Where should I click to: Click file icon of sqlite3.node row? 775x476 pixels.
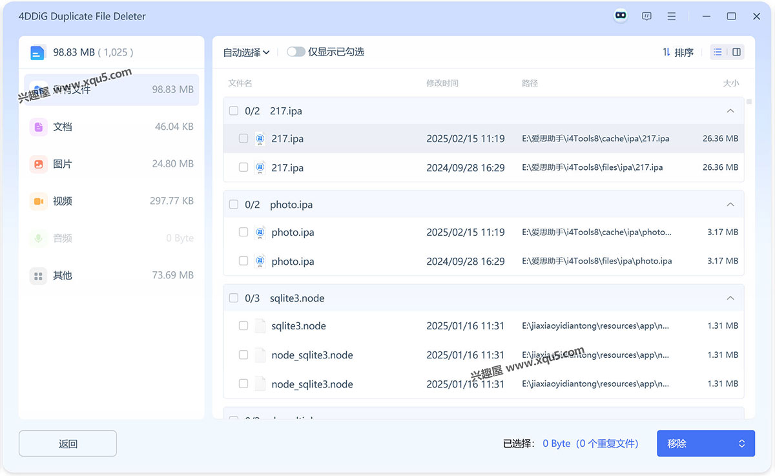260,326
